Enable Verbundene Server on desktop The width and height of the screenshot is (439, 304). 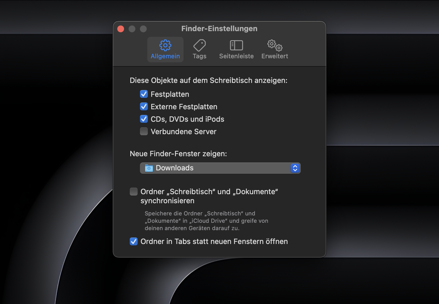point(144,131)
